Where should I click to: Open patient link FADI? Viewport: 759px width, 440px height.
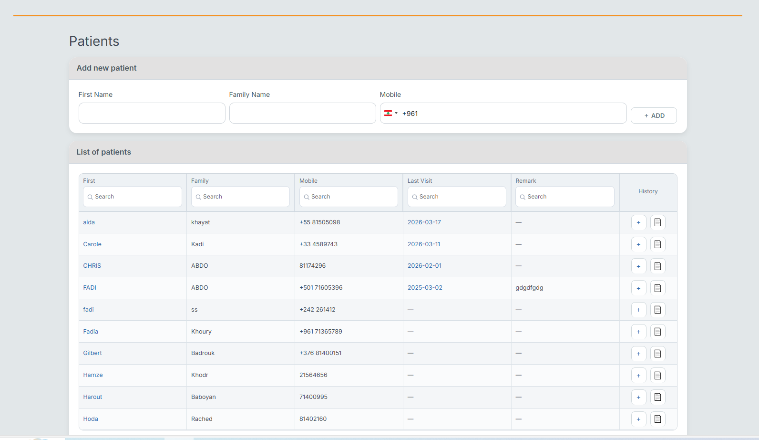90,288
